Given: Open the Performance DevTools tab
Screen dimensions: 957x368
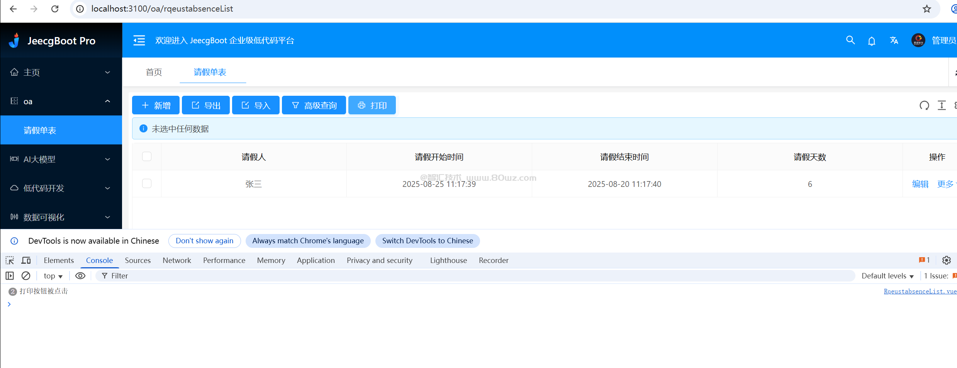Looking at the screenshot, I should tap(224, 260).
